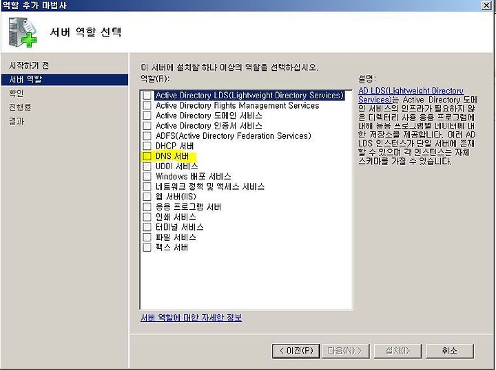The height and width of the screenshot is (370, 496).
Task: Tick the 인쇄 서비스 checkbox
Action: (147, 217)
